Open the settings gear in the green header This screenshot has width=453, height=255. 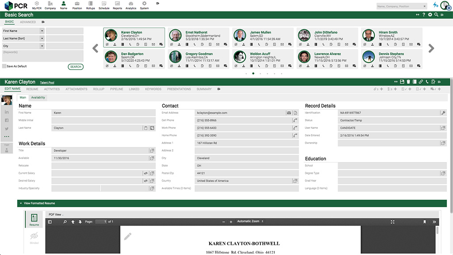430,15
